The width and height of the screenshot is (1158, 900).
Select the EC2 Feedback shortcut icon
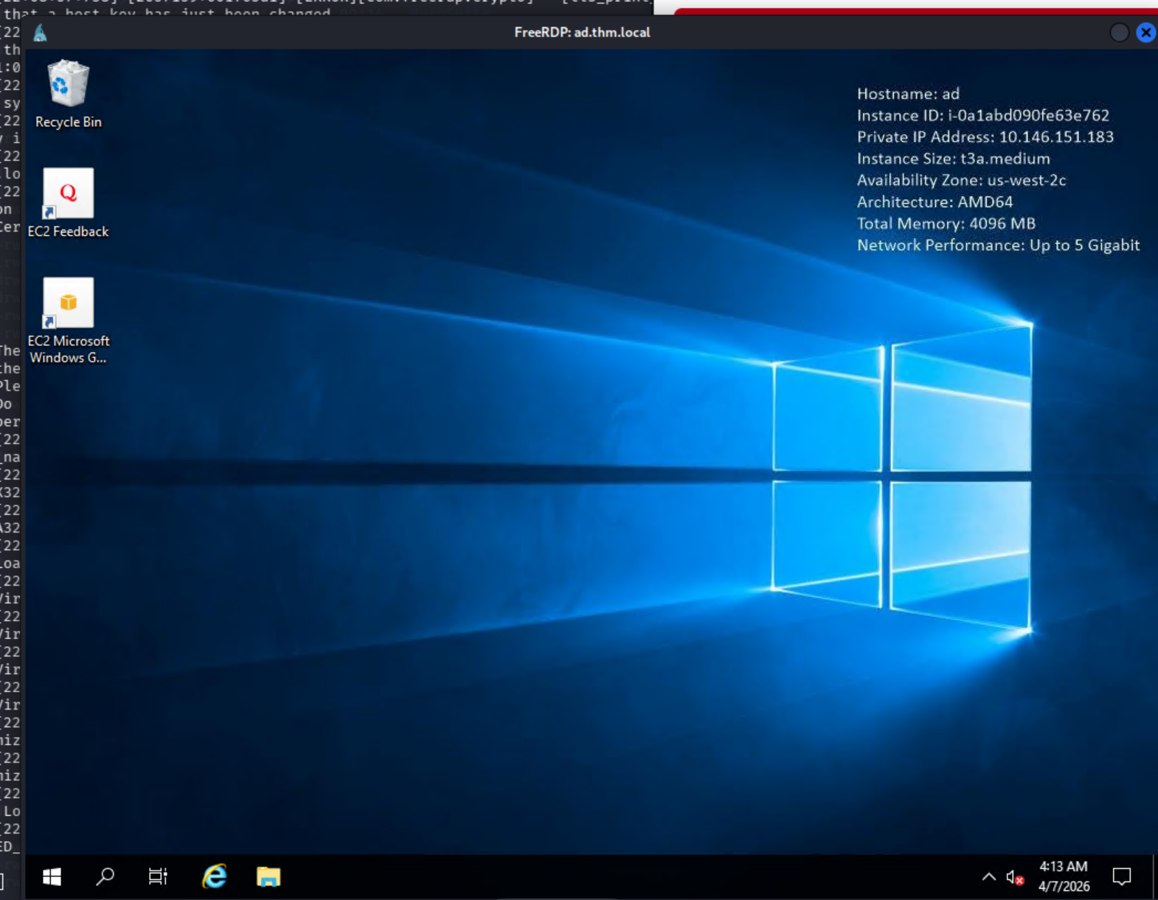coord(68,203)
